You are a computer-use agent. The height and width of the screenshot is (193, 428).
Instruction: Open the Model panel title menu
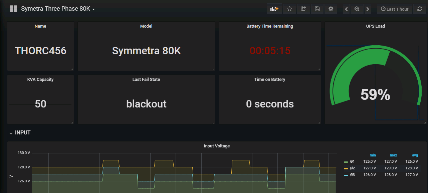[x=146, y=26]
